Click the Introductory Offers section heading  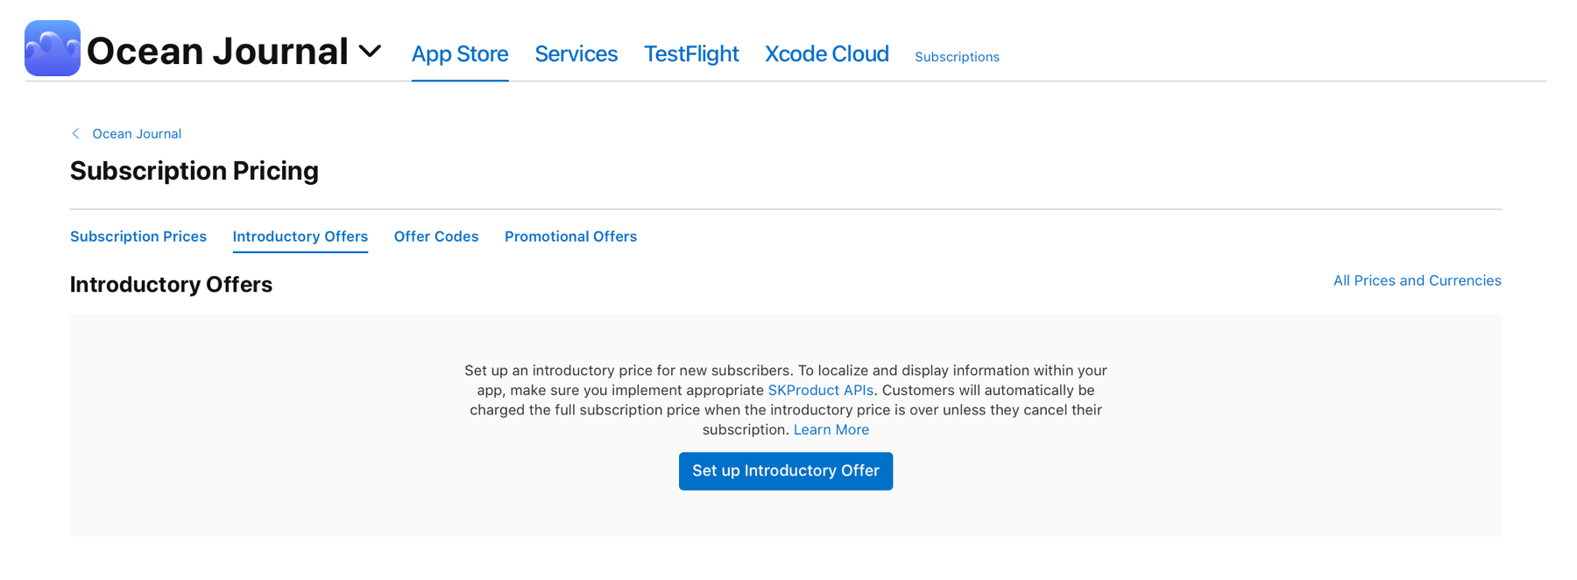[171, 284]
